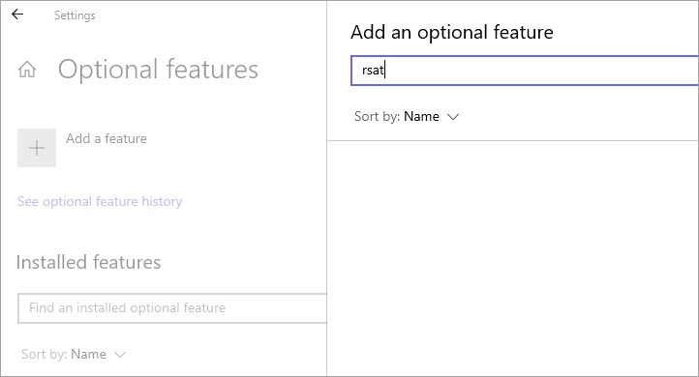This screenshot has height=377, width=699.
Task: Focus the 'Find an installed optional feature' box
Action: pyautogui.click(x=172, y=308)
